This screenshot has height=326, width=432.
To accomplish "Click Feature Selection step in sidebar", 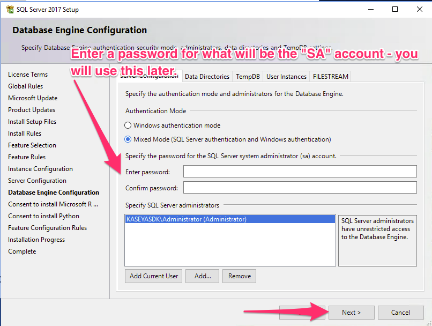I will 32,145.
